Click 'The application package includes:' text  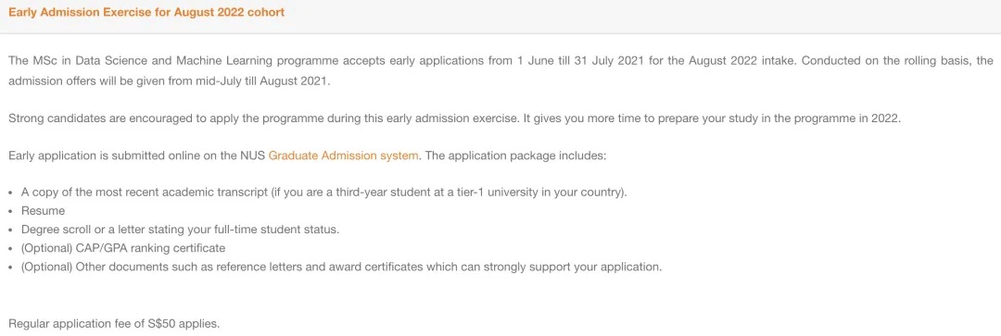click(x=515, y=155)
